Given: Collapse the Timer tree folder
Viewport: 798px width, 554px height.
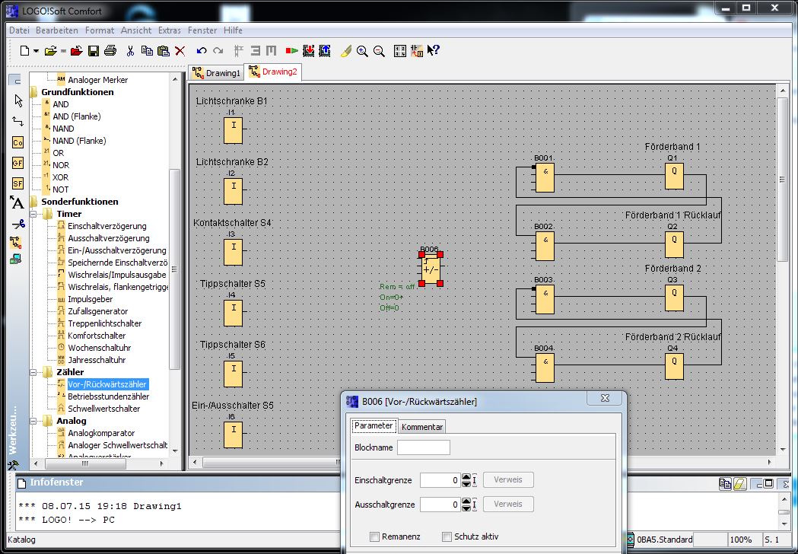Looking at the screenshot, I should [x=34, y=214].
